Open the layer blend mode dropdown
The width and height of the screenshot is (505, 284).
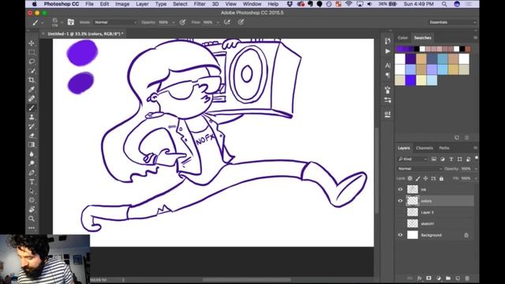click(x=420, y=169)
